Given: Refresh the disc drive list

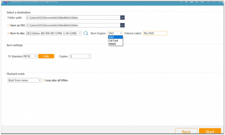Looking at the screenshot, I should pos(86,33).
